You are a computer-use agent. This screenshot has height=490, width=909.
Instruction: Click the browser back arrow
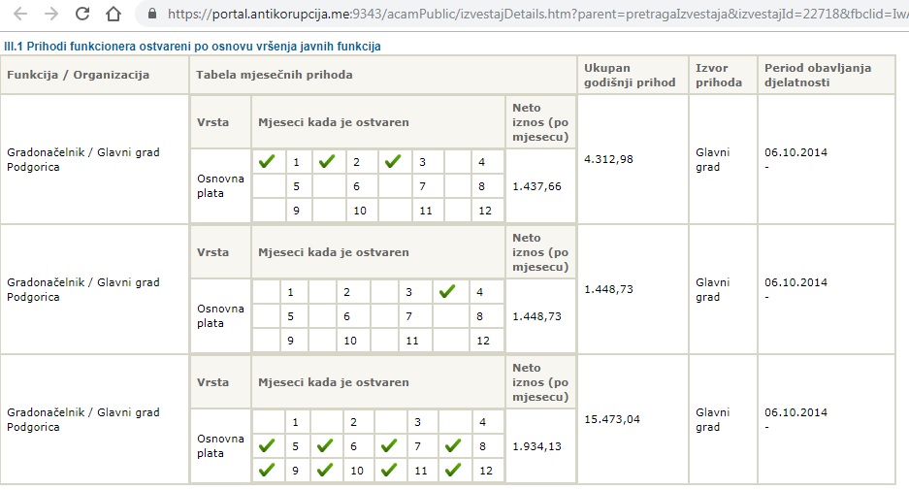(20, 15)
